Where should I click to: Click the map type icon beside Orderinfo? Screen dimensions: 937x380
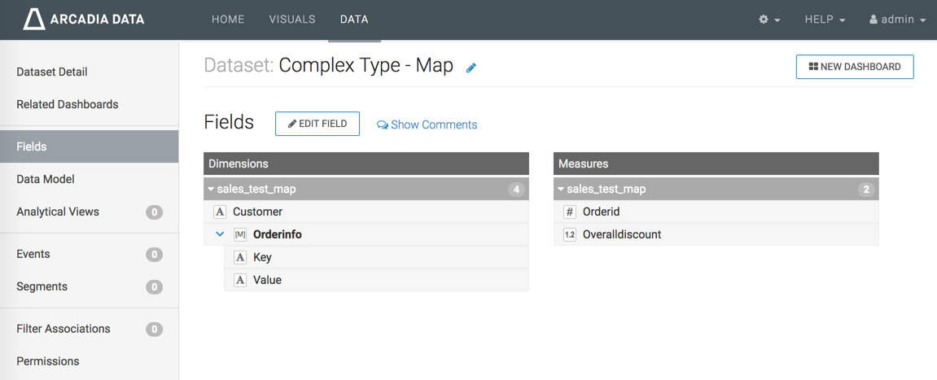coord(240,234)
